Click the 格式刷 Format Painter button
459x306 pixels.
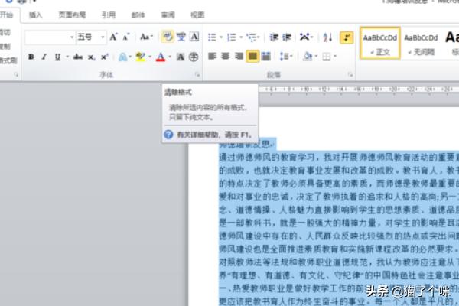[8, 60]
